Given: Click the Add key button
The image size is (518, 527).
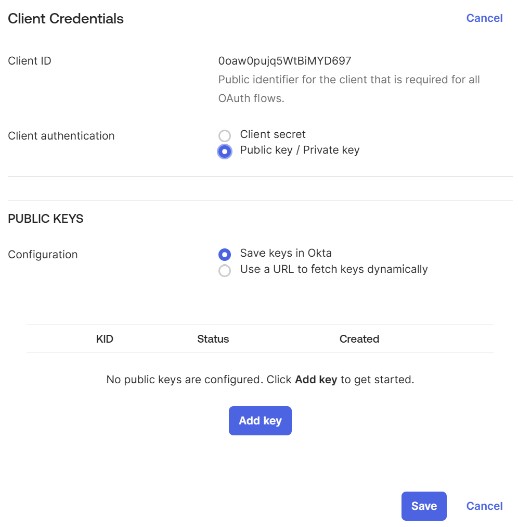Looking at the screenshot, I should [260, 420].
